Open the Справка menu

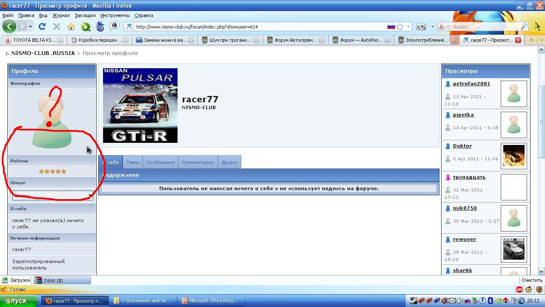pyautogui.click(x=143, y=15)
